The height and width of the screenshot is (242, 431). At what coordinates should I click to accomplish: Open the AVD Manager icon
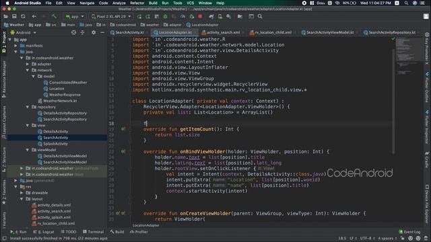[x=220, y=16]
